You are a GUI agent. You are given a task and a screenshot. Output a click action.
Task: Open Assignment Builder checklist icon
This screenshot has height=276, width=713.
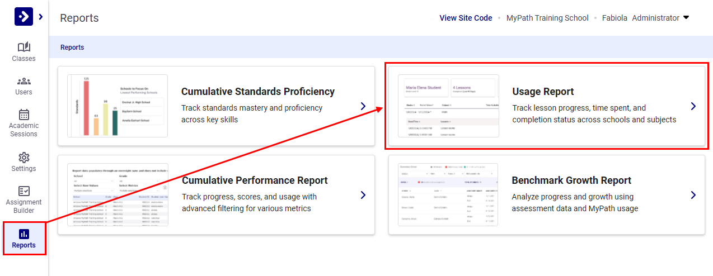[x=24, y=191]
